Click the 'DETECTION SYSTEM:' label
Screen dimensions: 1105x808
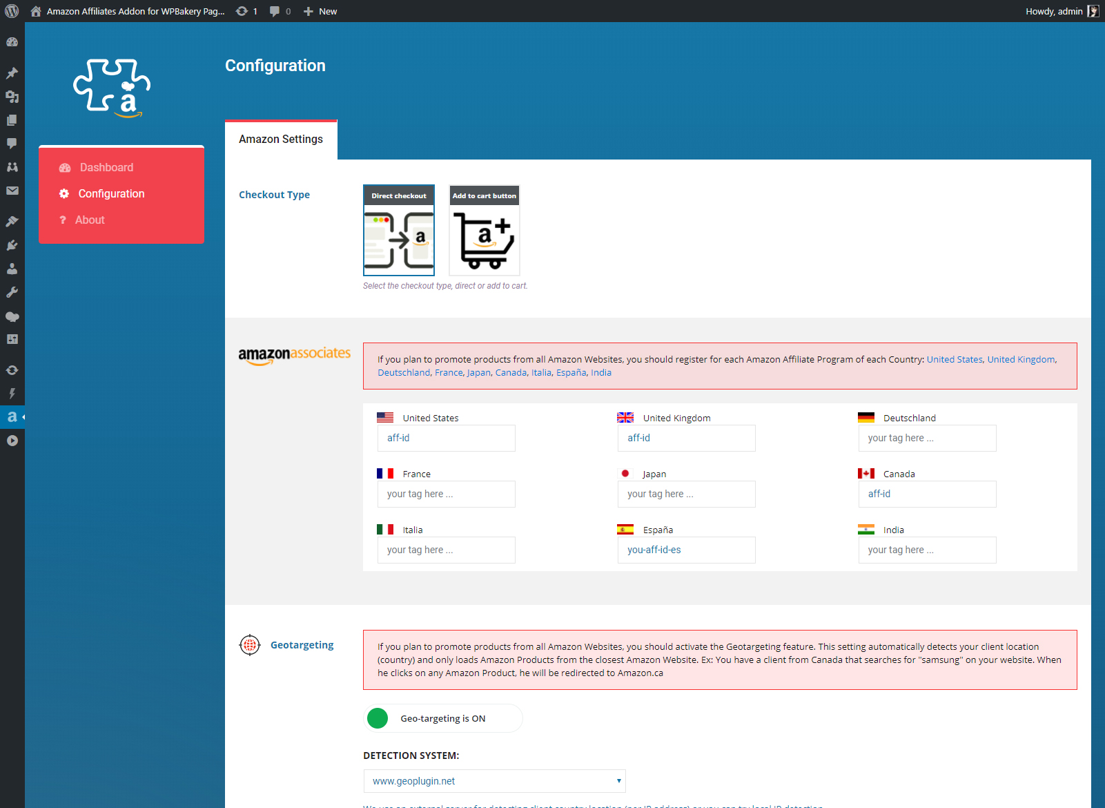[x=411, y=756]
